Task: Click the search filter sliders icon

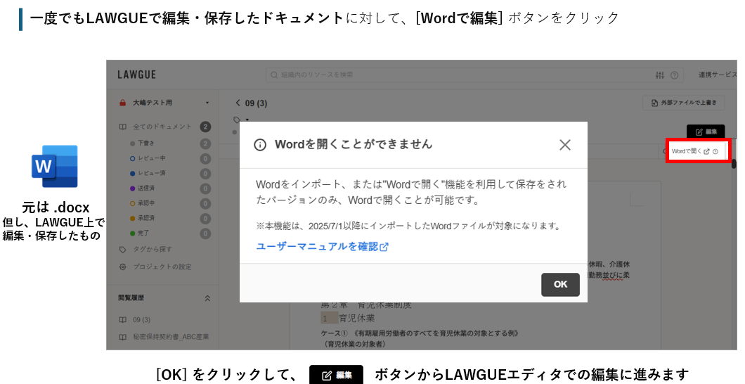Action: [x=659, y=75]
